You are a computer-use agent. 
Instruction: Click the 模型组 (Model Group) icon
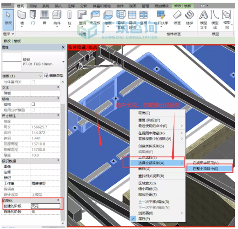227,15
